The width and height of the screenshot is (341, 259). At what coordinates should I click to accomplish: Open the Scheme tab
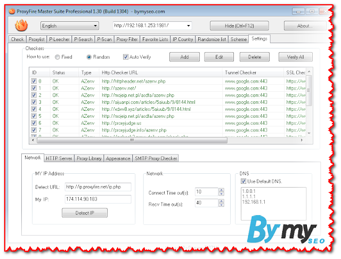click(239, 39)
